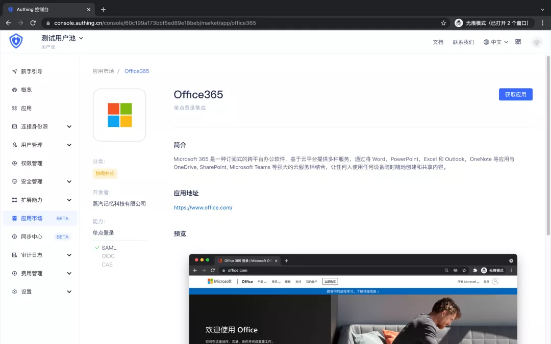Click the Office365 Microsoft logo tile

[x=119, y=115]
